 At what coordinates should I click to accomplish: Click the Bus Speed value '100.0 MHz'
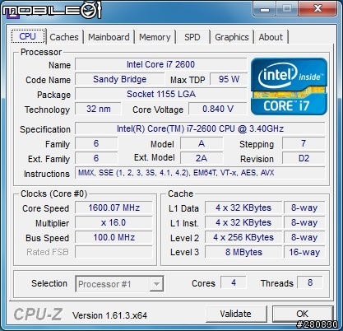coord(114,237)
